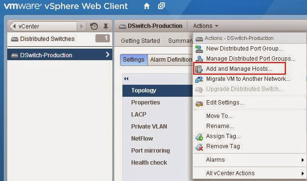Expand DSwitch-Production with right chevron
This screenshot has width=307, height=181.
[x=107, y=54]
